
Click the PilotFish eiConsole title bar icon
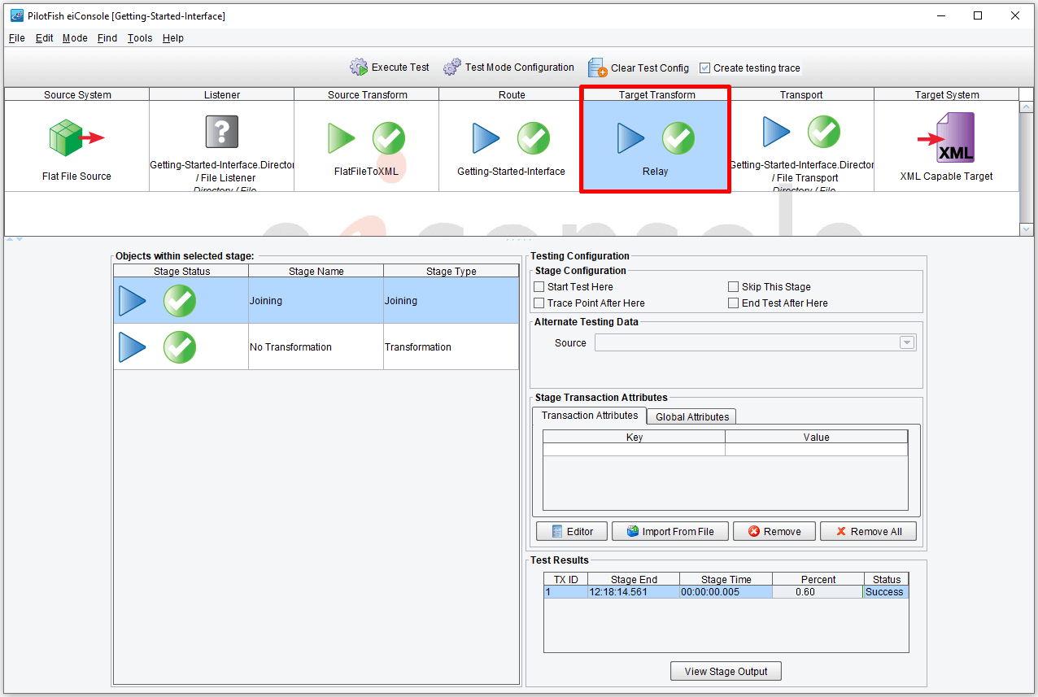16,15
